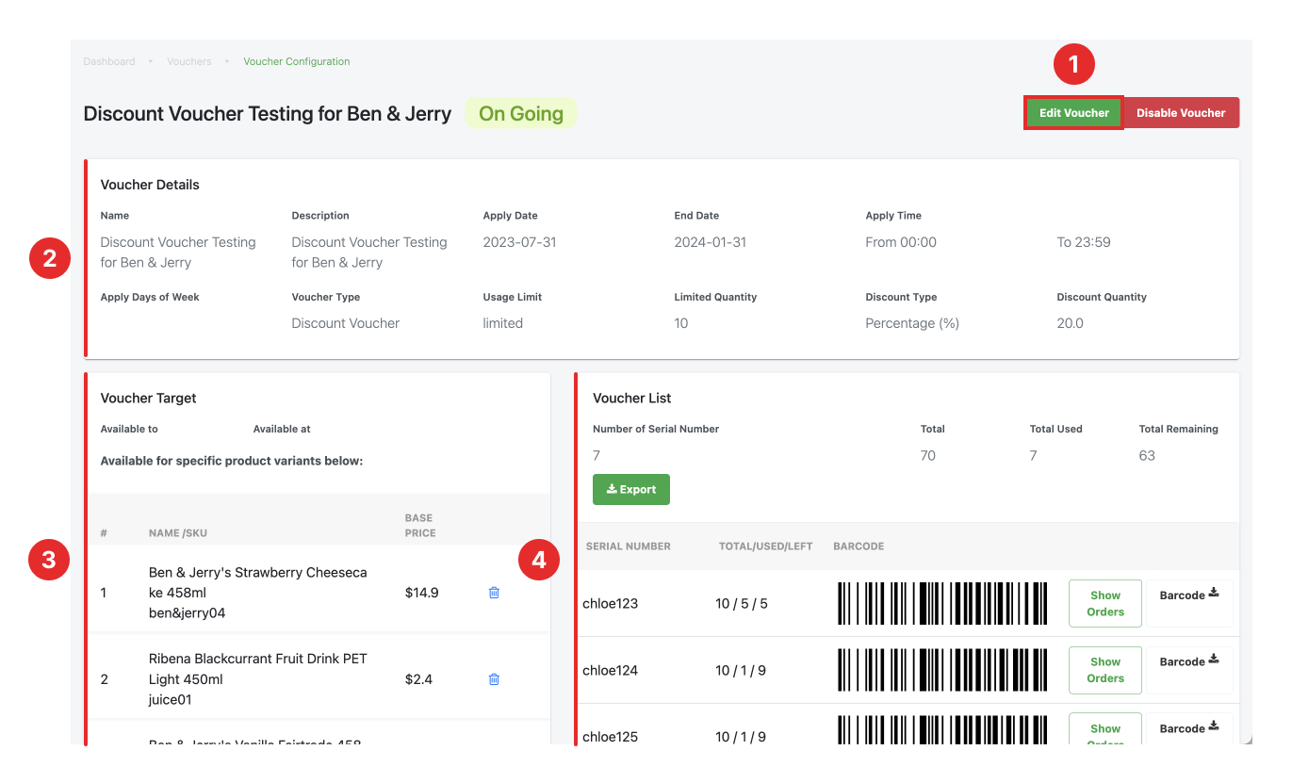The width and height of the screenshot is (1292, 783).
Task: Delete Ribena Blackcurrant Fruit Drink product row
Action: click(494, 679)
